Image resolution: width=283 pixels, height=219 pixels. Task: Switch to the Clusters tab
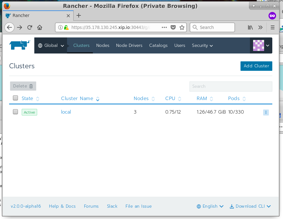pyautogui.click(x=82, y=45)
